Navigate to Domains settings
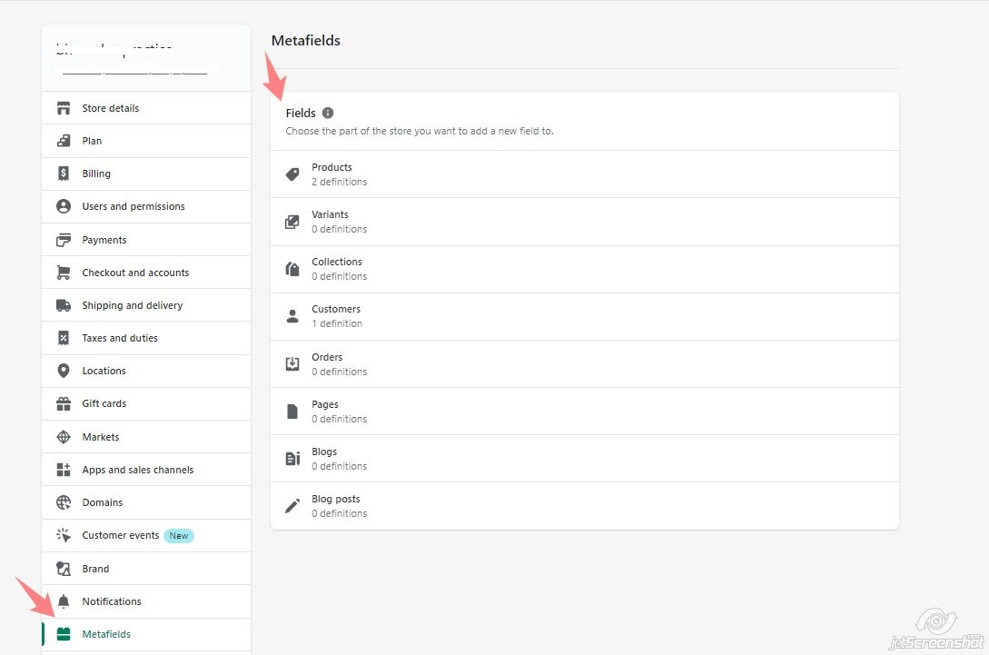Viewport: 989px width, 655px height. point(103,502)
